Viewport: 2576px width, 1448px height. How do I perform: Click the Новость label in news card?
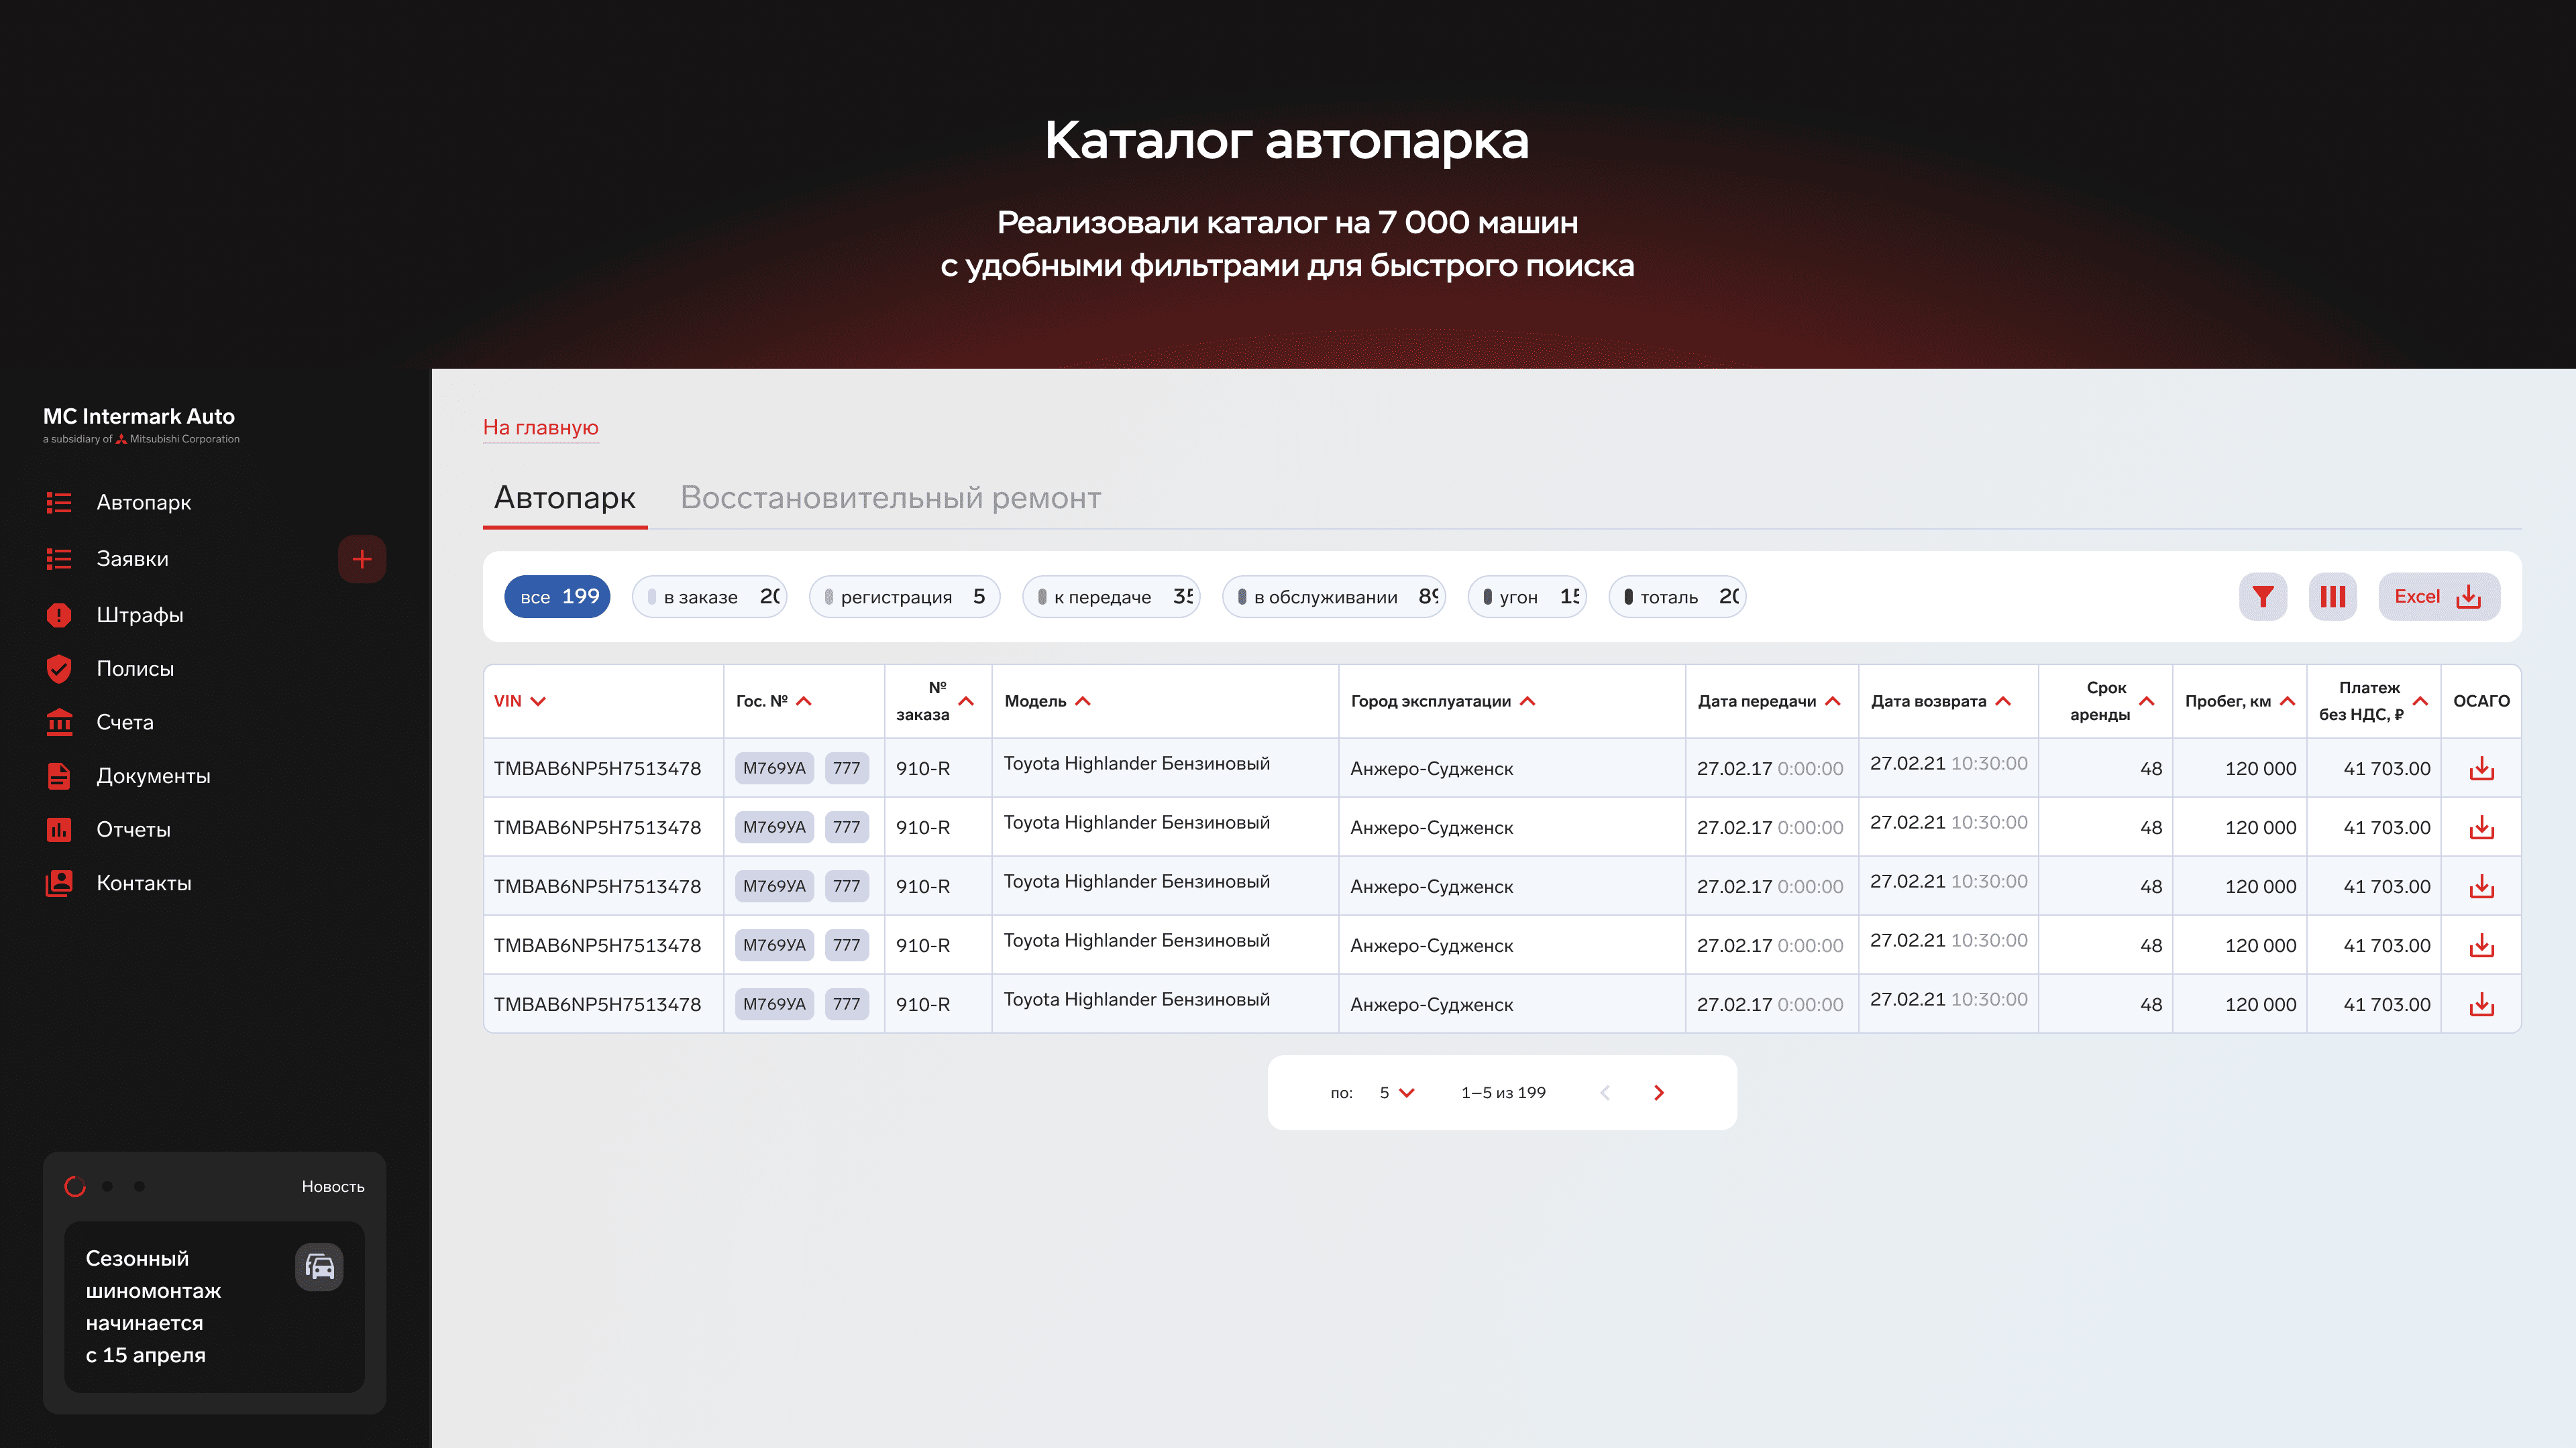(333, 1186)
